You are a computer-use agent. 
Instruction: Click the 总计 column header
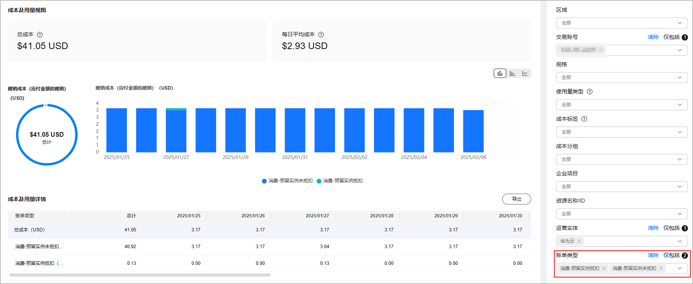coord(131,216)
